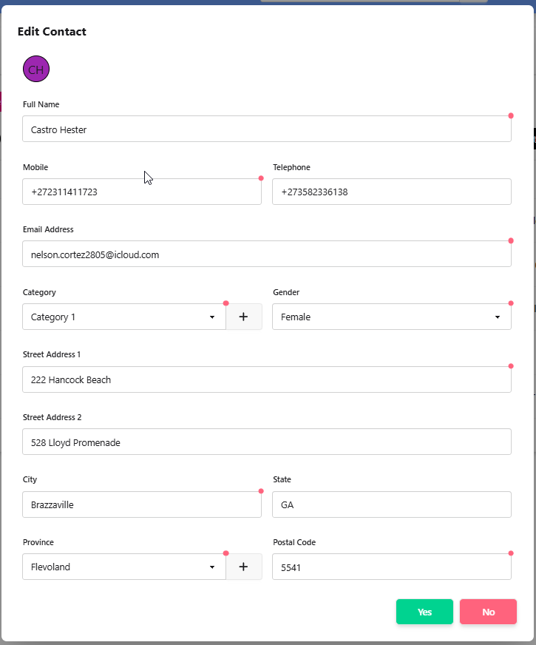The height and width of the screenshot is (645, 536).
Task: Focus the Mobile number input field
Action: 141,192
